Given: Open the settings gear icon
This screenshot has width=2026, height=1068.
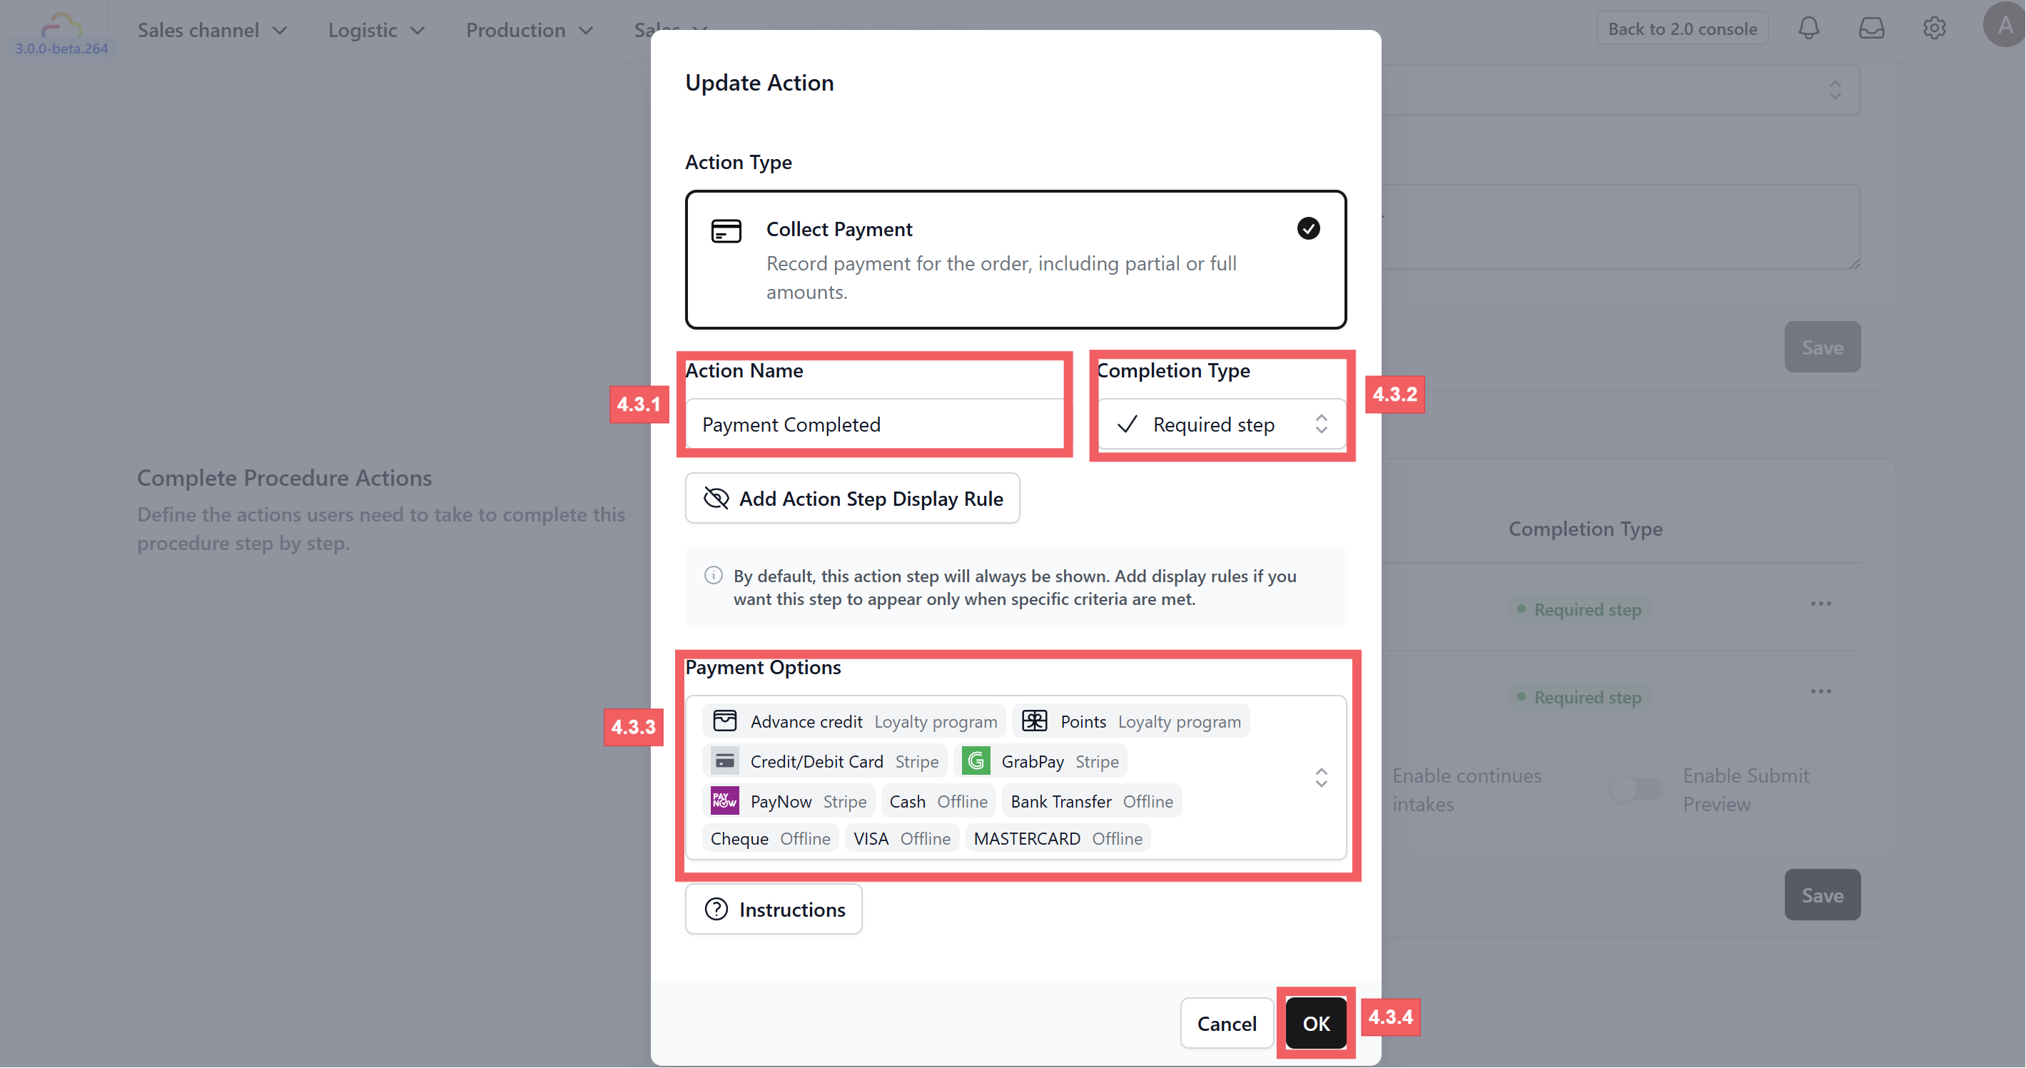Looking at the screenshot, I should 1934,29.
